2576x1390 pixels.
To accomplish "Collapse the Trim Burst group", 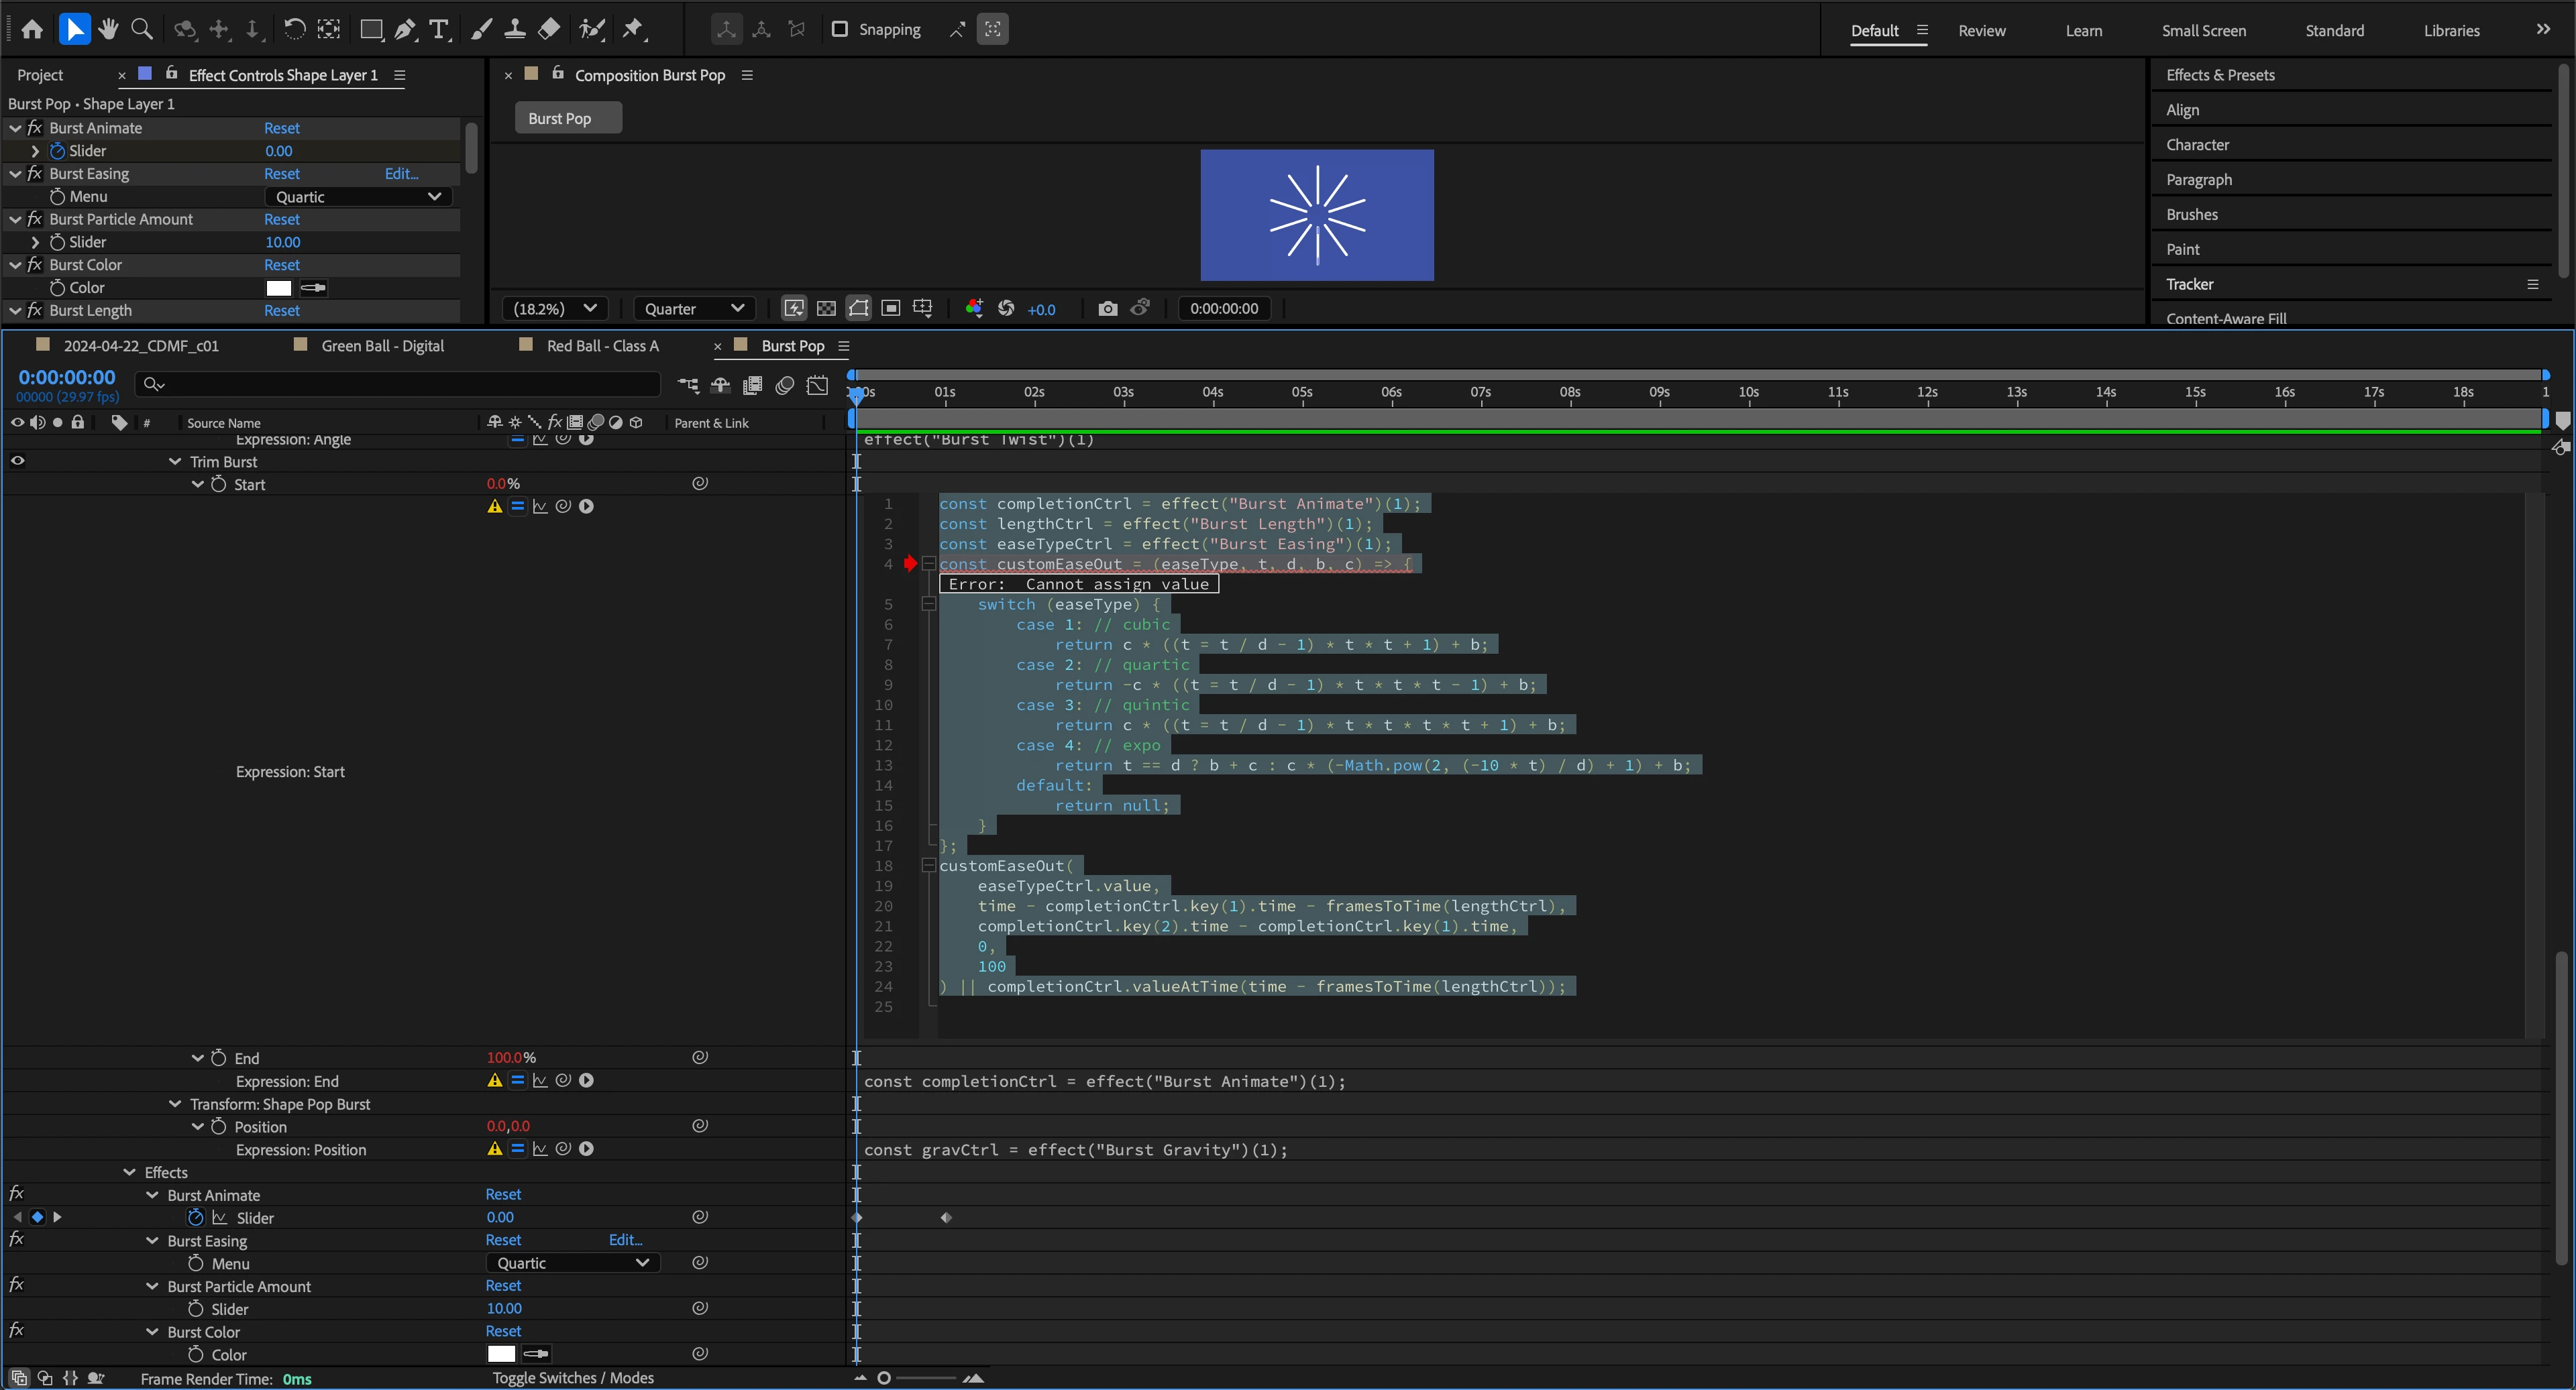I will pyautogui.click(x=175, y=462).
